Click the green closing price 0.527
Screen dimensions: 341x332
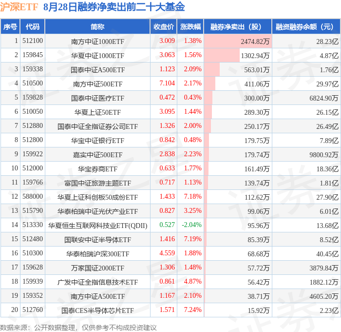167,225
